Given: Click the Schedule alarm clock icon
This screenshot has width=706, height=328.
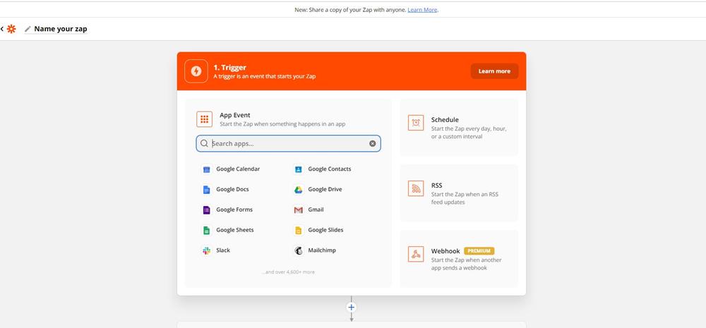Looking at the screenshot, I should 416,123.
